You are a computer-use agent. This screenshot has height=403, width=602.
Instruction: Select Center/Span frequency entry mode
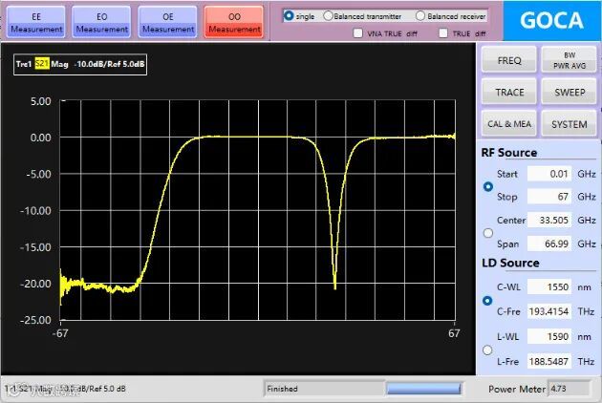coord(488,233)
